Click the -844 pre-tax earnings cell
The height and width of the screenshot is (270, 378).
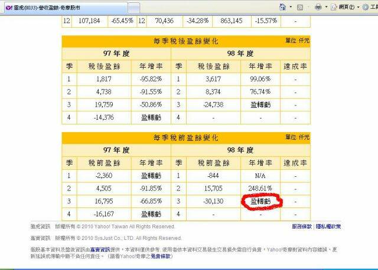pyautogui.click(x=213, y=176)
